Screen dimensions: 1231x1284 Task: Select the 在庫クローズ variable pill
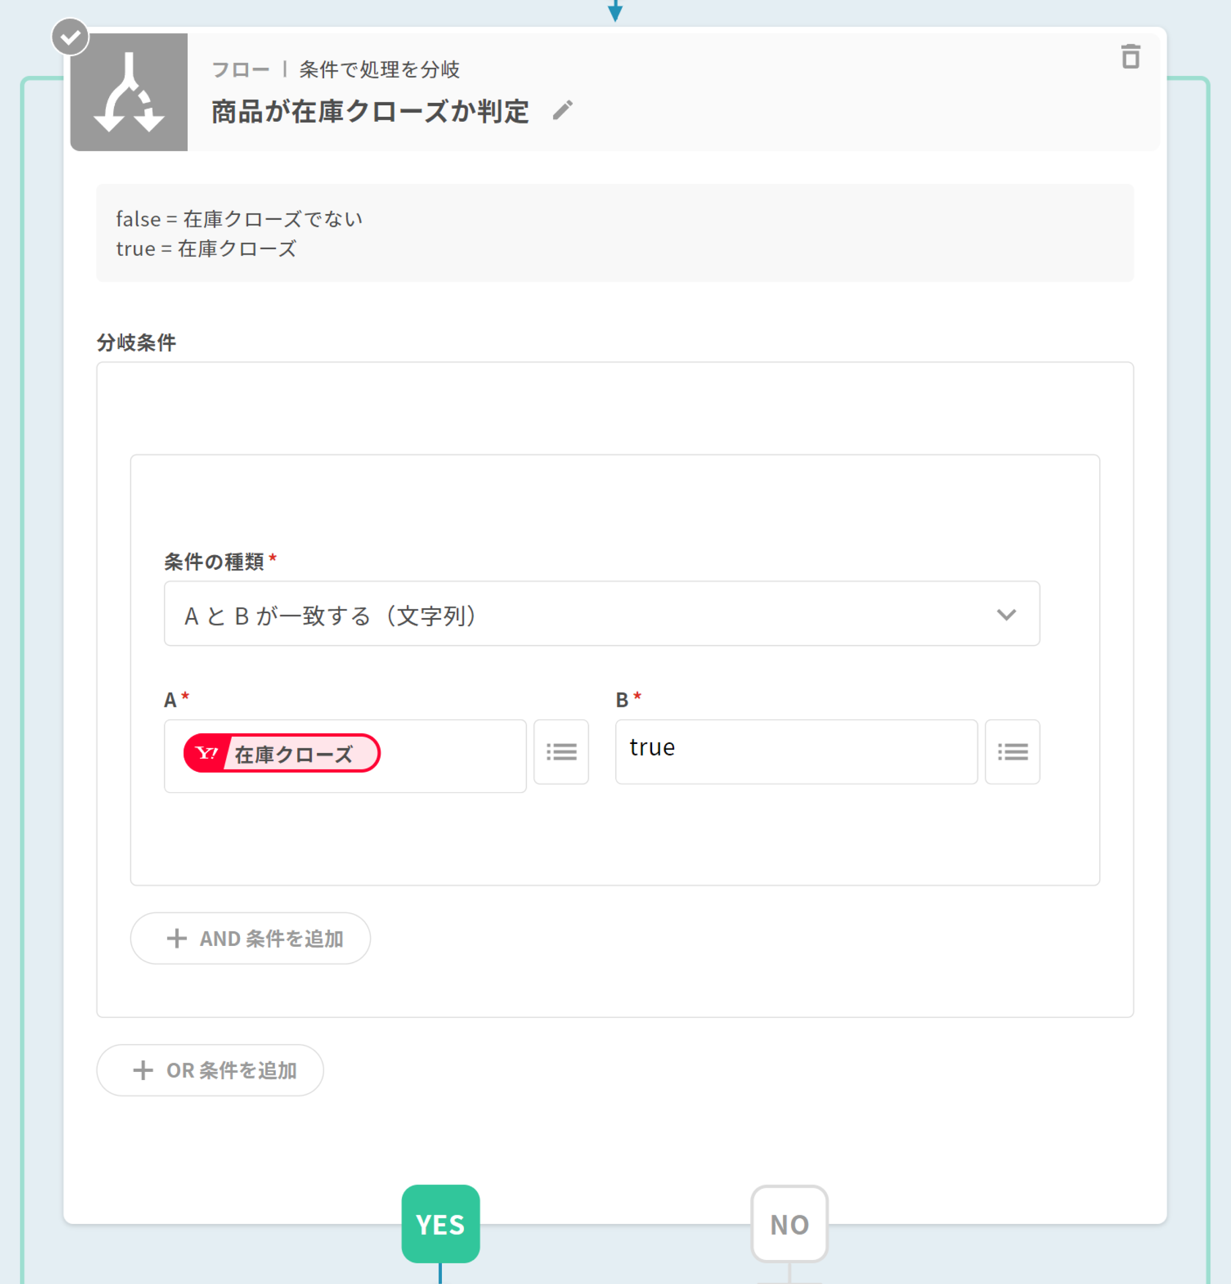pos(293,754)
